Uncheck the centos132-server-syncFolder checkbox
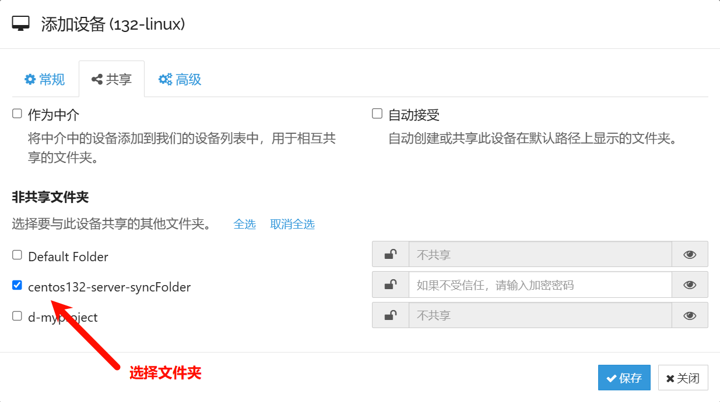720x402 pixels. tap(17, 285)
